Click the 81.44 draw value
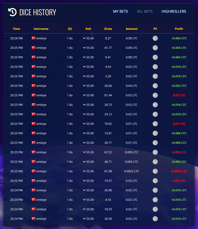The image size is (198, 229). point(108,95)
